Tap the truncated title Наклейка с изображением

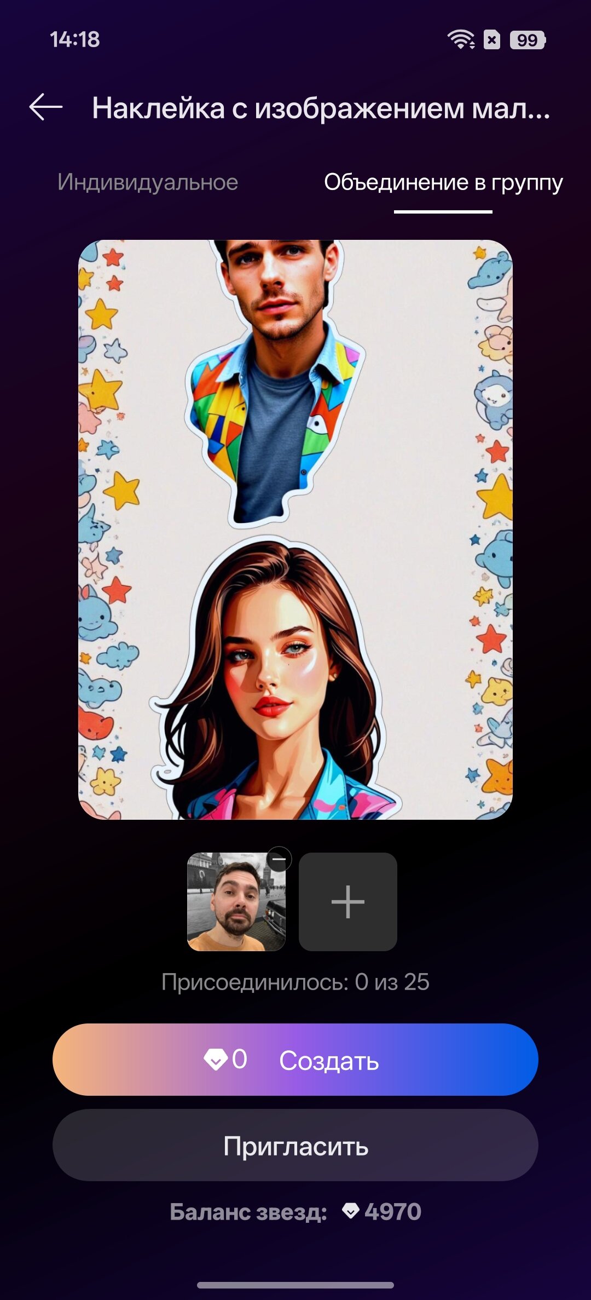pyautogui.click(x=321, y=108)
